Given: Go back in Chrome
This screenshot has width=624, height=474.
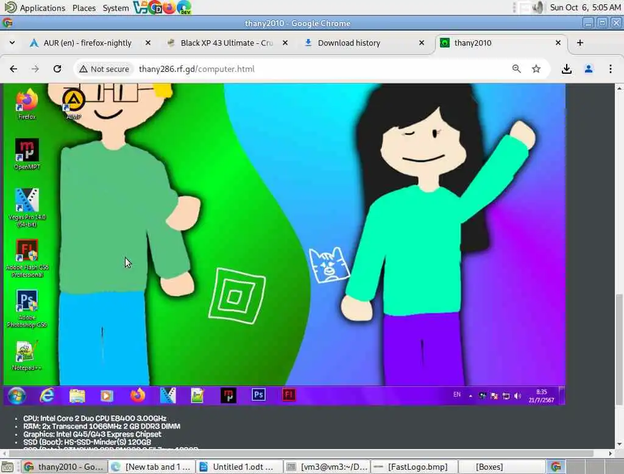Looking at the screenshot, I should [x=13, y=69].
